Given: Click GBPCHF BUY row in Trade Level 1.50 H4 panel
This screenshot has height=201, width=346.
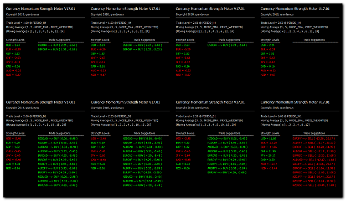Looking at the screenshot, I should (x=142, y=49).
